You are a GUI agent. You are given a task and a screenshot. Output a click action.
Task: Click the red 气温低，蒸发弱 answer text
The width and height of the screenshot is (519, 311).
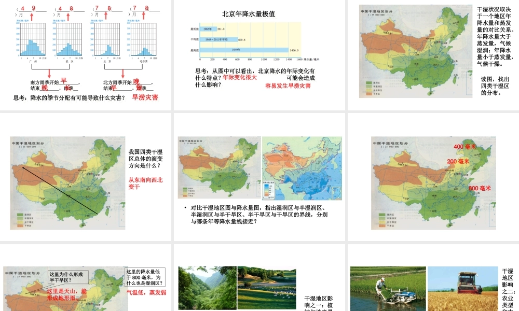[146, 292]
